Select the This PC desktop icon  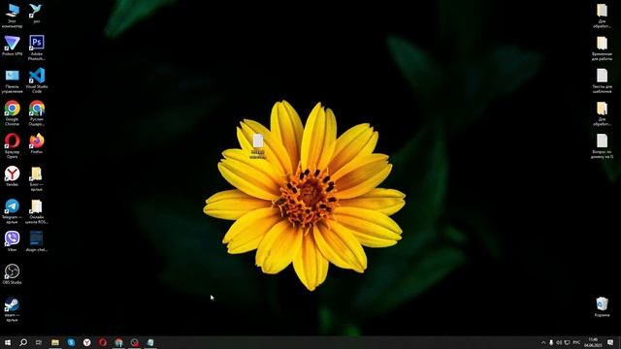[x=12, y=16]
